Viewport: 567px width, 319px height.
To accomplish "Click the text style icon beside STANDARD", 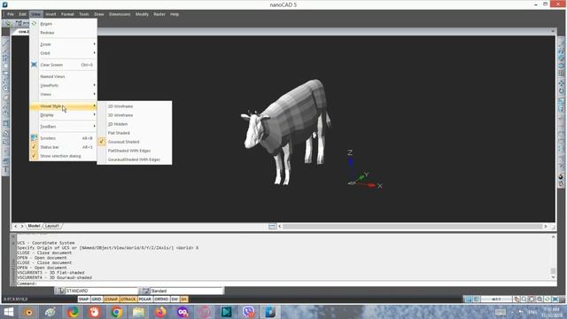I will point(61,291).
